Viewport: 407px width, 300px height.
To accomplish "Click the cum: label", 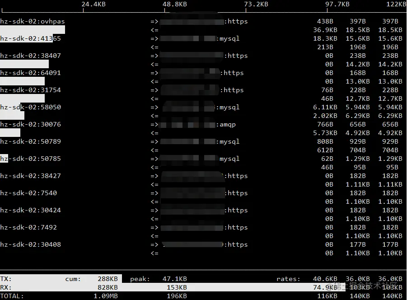I will [73, 279].
